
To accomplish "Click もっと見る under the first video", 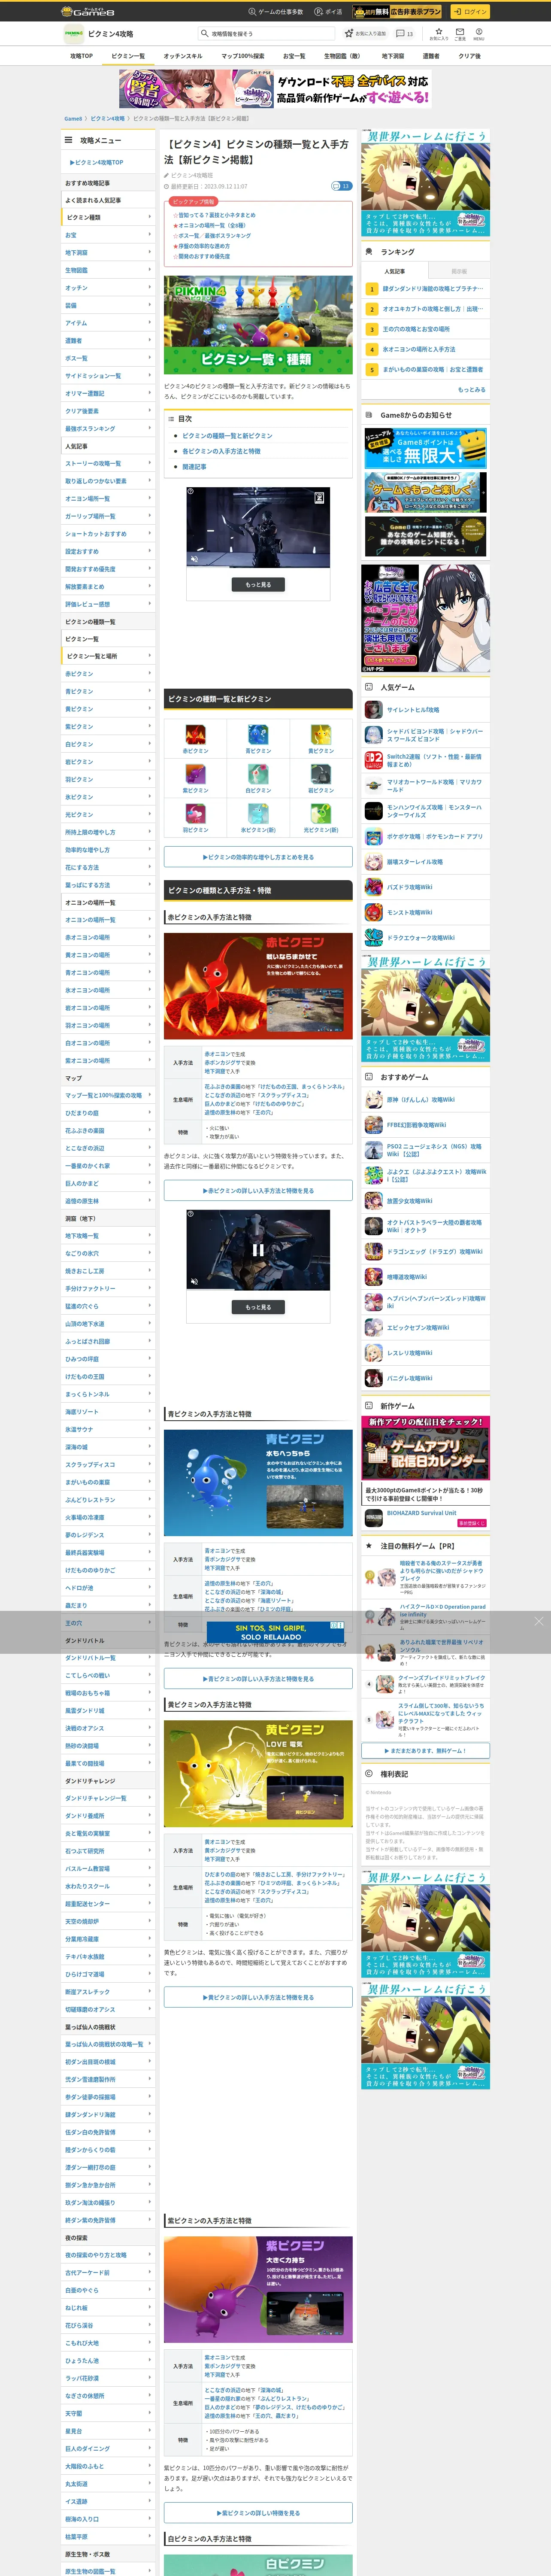I will [x=258, y=584].
